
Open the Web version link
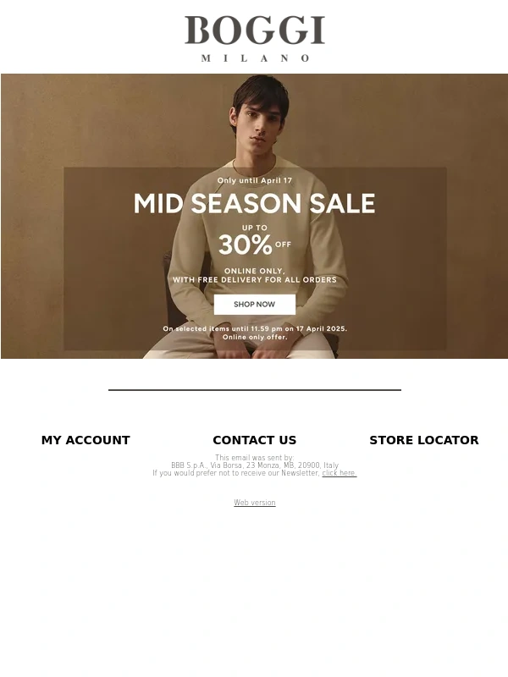click(255, 502)
